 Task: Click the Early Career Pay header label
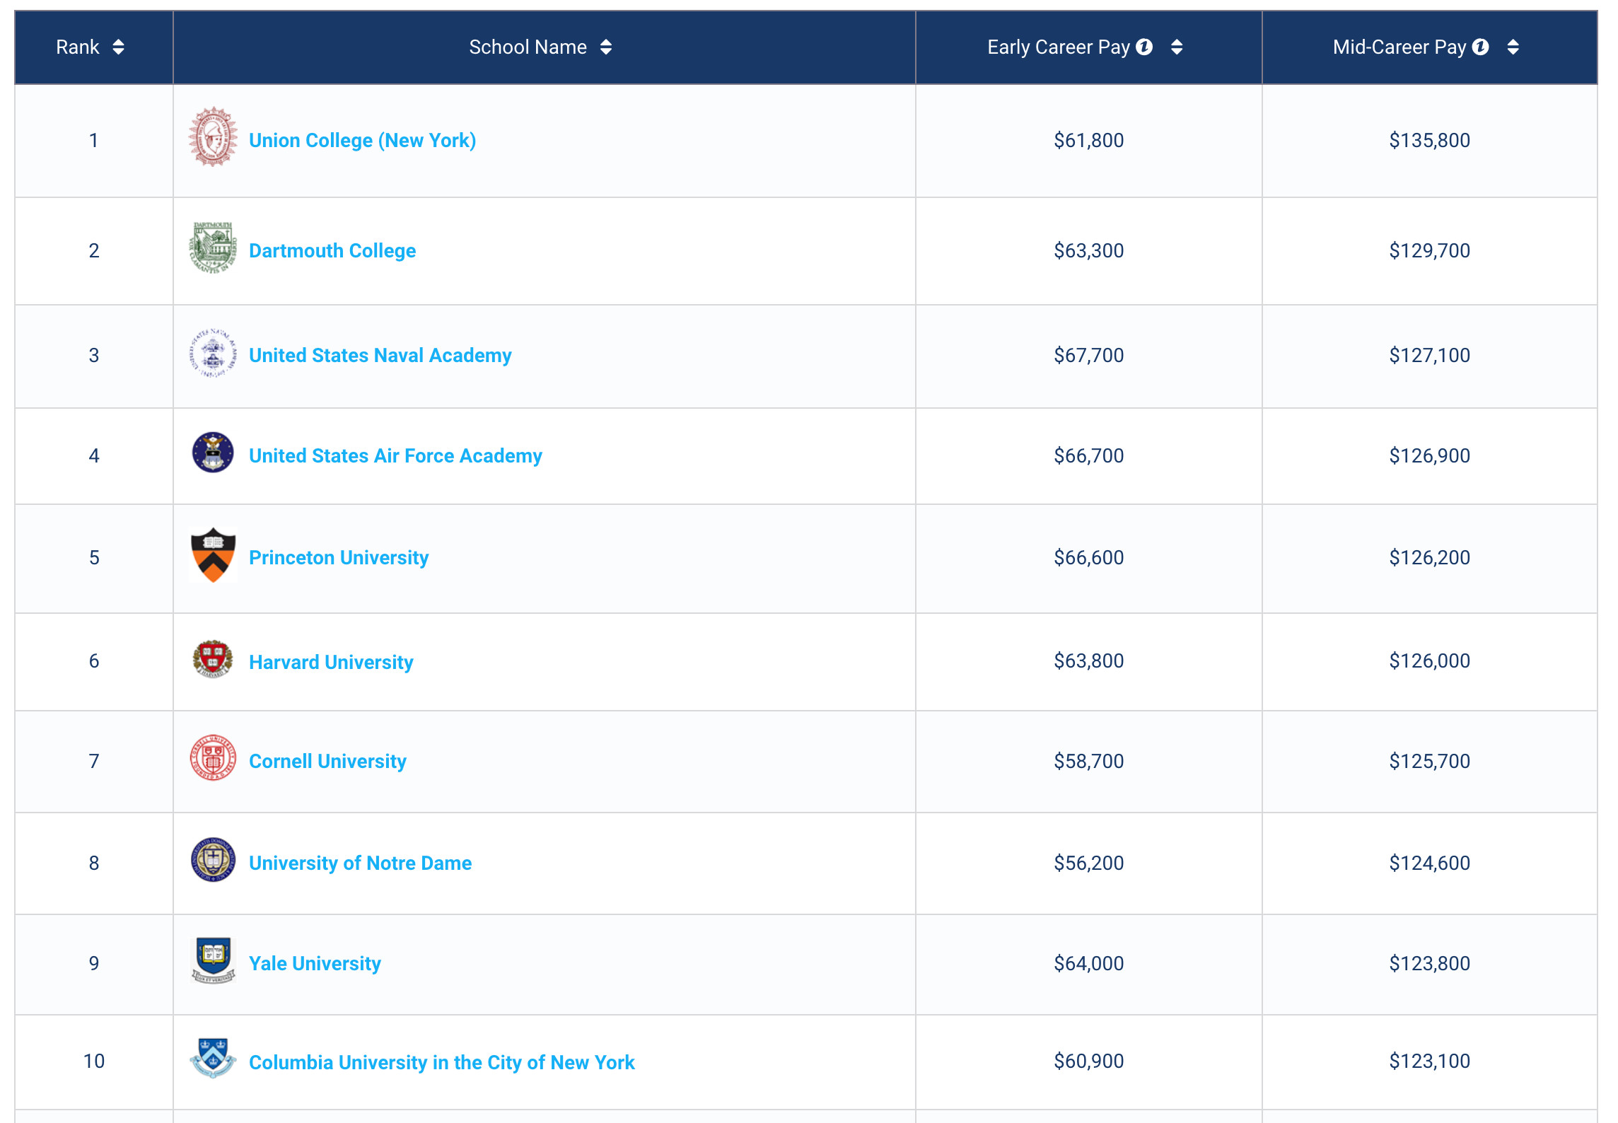tap(1059, 47)
